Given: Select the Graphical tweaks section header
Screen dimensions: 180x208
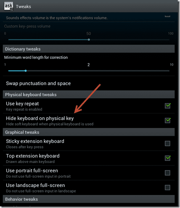Looking at the screenshot, I should coord(89,132).
